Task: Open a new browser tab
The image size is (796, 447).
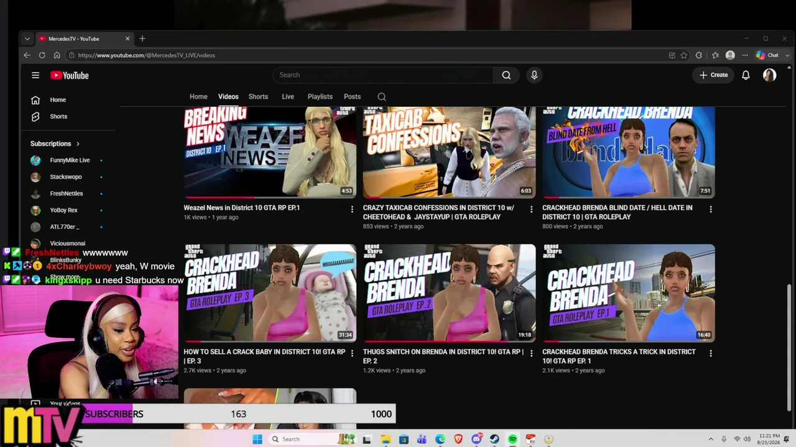Action: 142,38
